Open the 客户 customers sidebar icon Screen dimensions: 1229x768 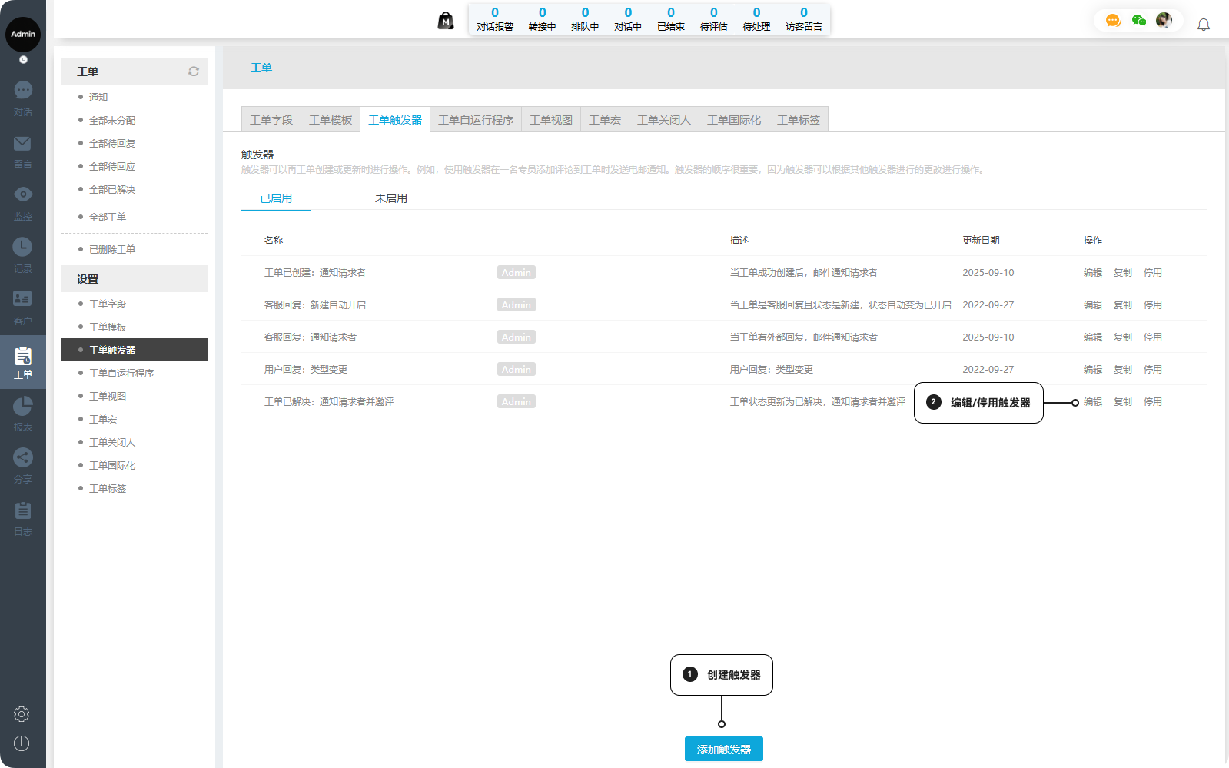[23, 306]
